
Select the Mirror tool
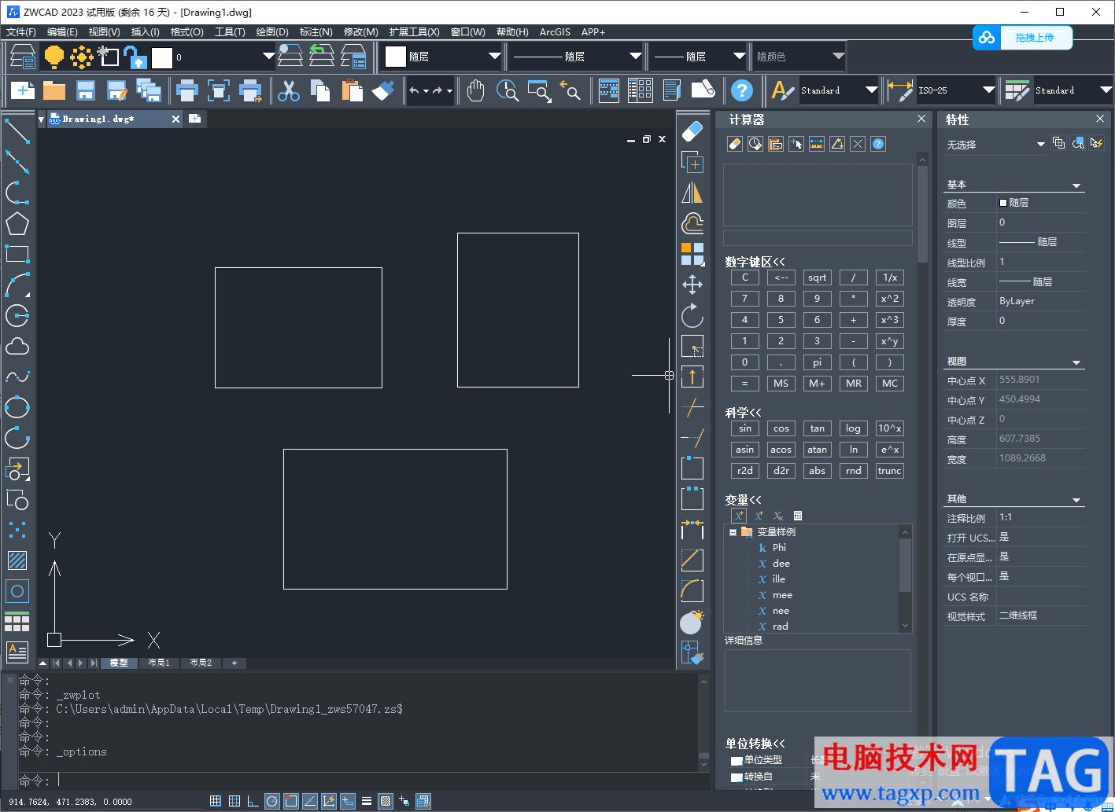point(692,193)
